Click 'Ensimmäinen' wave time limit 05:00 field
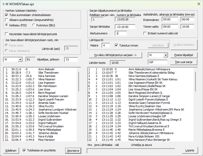This screenshot has height=156, width=203. pos(170,19)
